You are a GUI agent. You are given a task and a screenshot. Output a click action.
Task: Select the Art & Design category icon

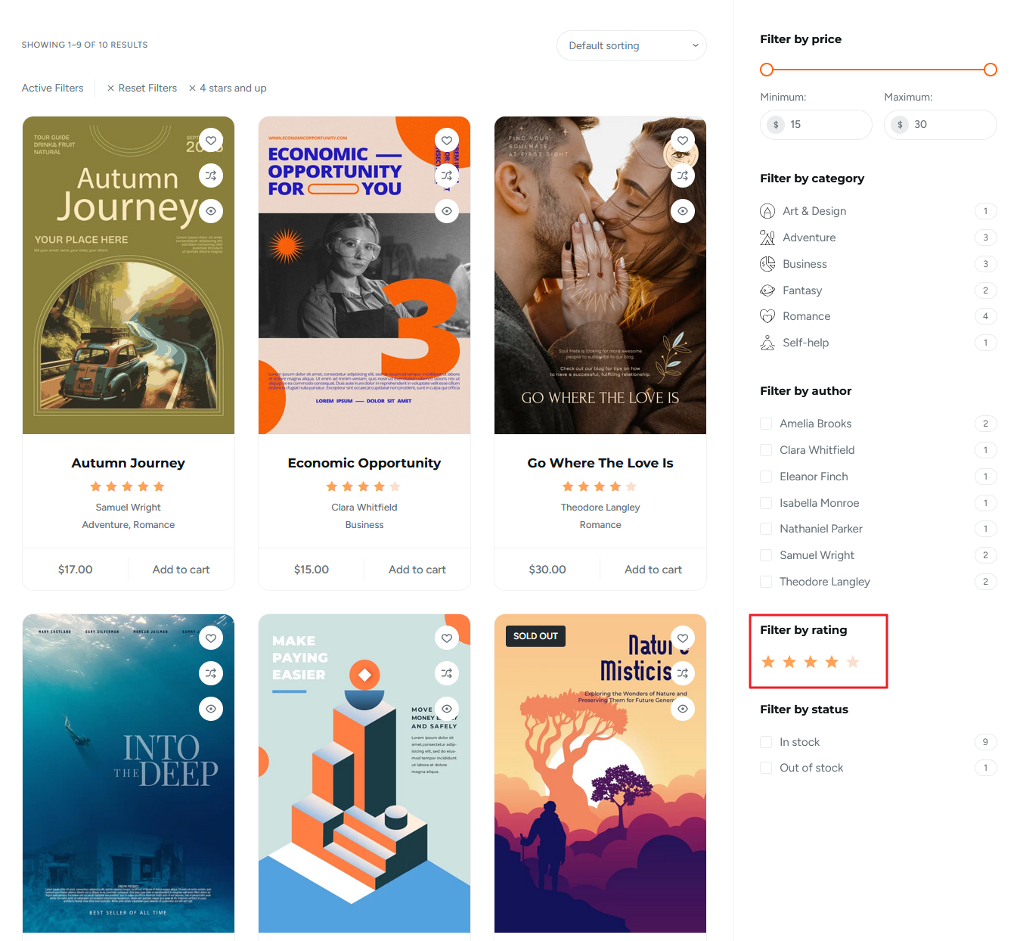click(767, 211)
